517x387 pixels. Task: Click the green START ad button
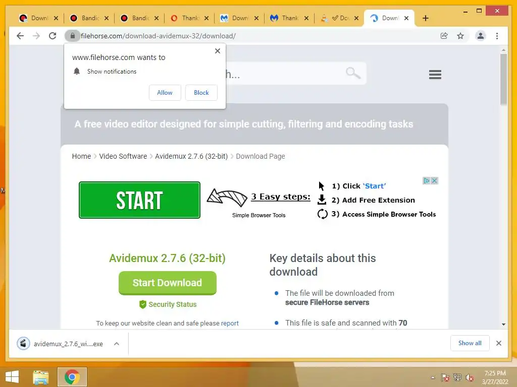(139, 200)
